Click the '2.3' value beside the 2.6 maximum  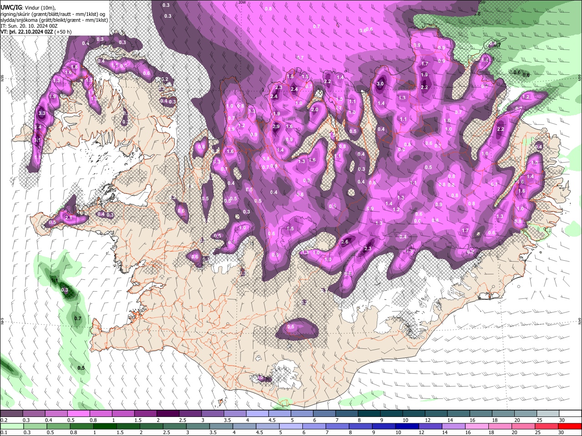[368, 248]
